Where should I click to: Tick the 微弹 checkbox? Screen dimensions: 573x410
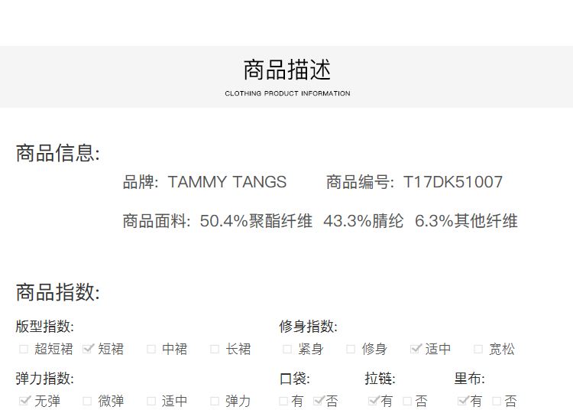point(87,401)
